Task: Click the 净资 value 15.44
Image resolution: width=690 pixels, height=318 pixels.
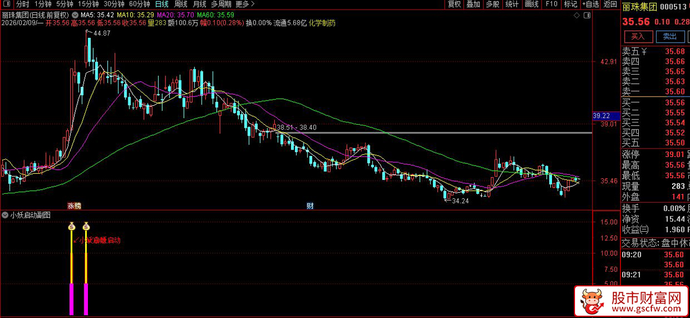Action: pos(675,219)
